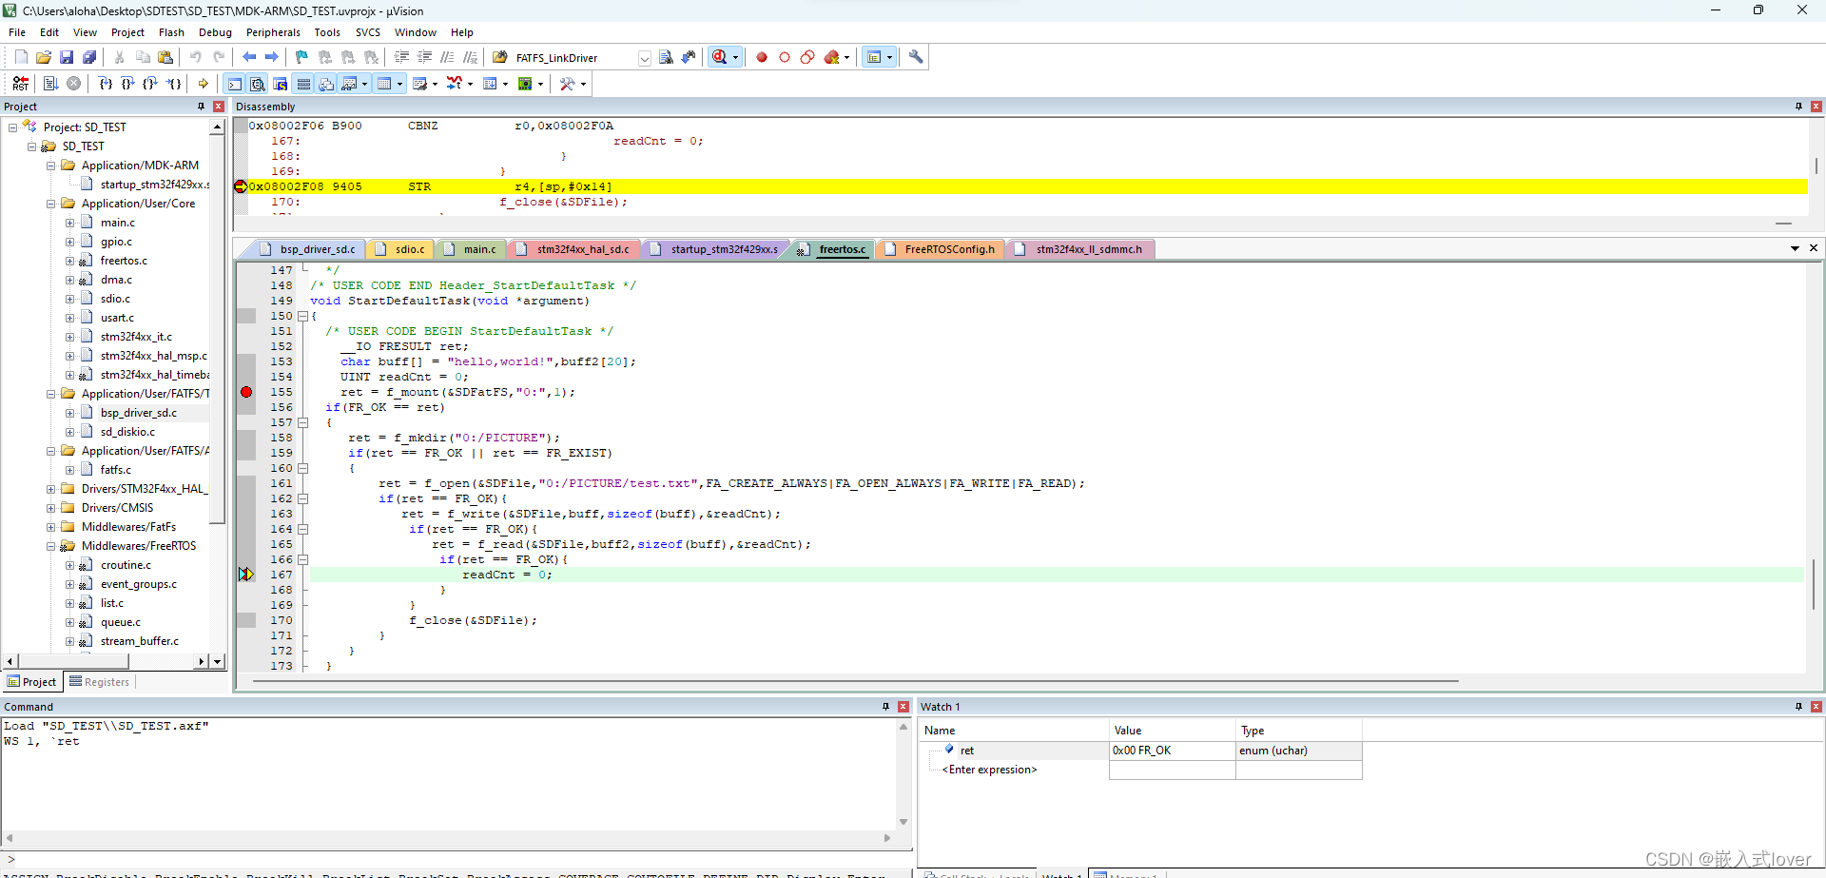Screen dimensions: 1826x878
Task: Enable/disable breakpoint using hollow circle icon
Action: coord(785,57)
